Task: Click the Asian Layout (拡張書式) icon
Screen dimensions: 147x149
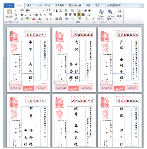Action: click(80, 19)
